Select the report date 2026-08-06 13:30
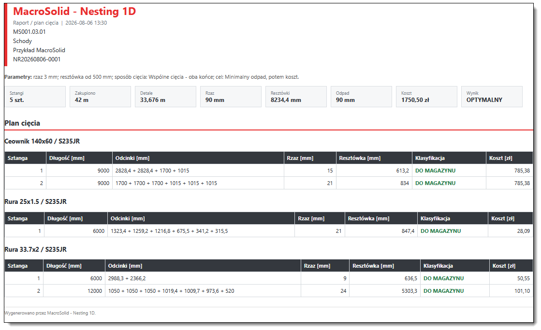Viewport: 541px width, 330px height. [x=86, y=23]
